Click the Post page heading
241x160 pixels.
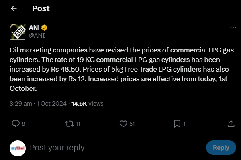pyautogui.click(x=41, y=8)
